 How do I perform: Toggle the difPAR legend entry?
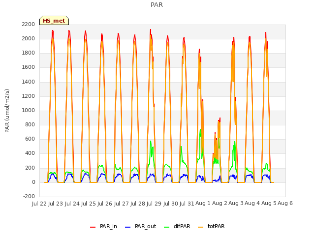click(177, 226)
